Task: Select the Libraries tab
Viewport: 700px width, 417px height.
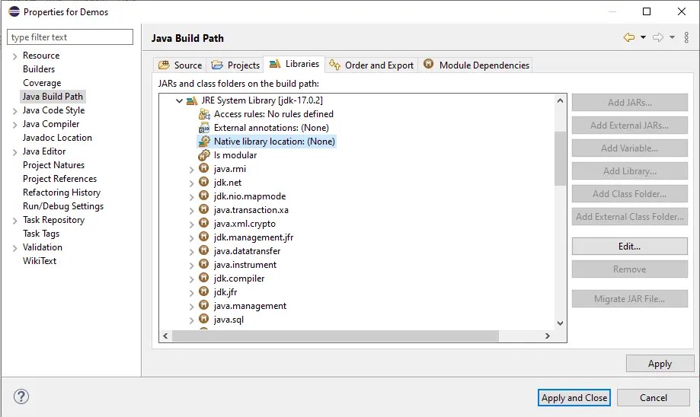Action: [x=294, y=64]
